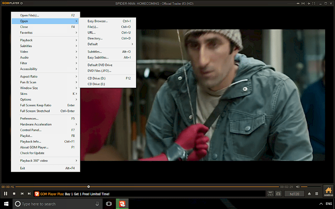Choose Directory... in the Open submenu
Screen dimensions: 335x209
click(107, 38)
